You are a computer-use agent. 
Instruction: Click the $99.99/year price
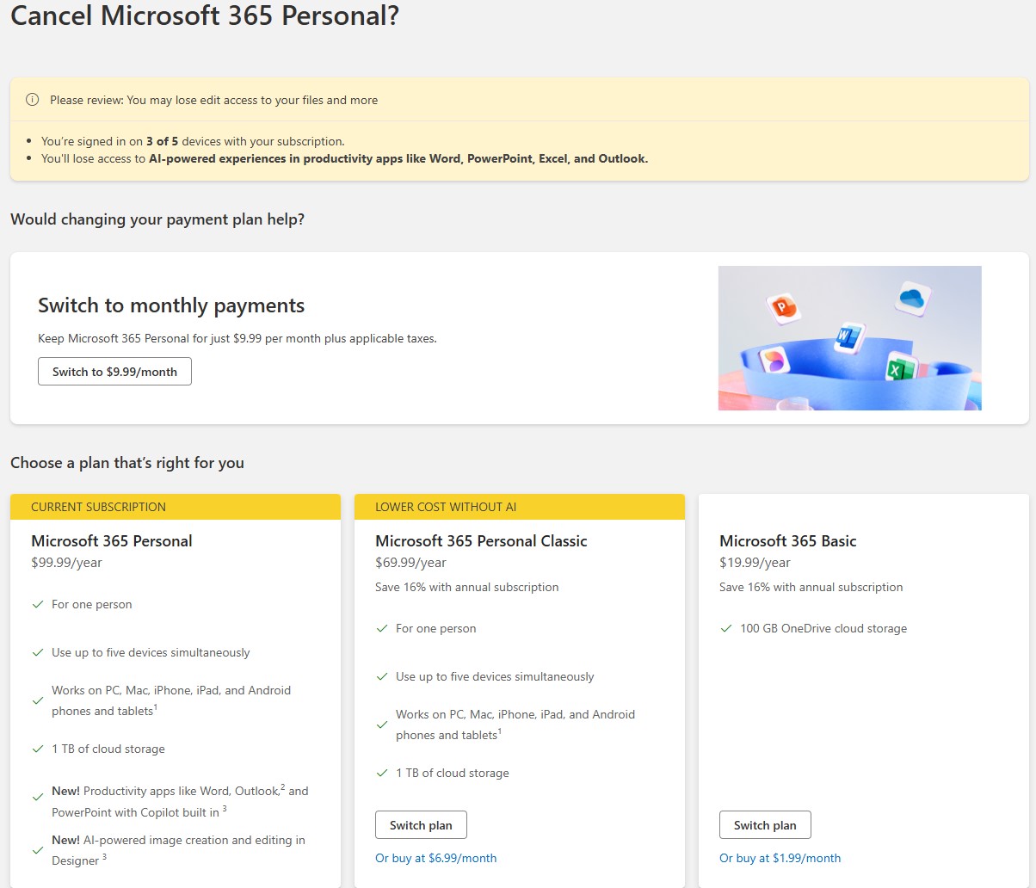tap(66, 563)
